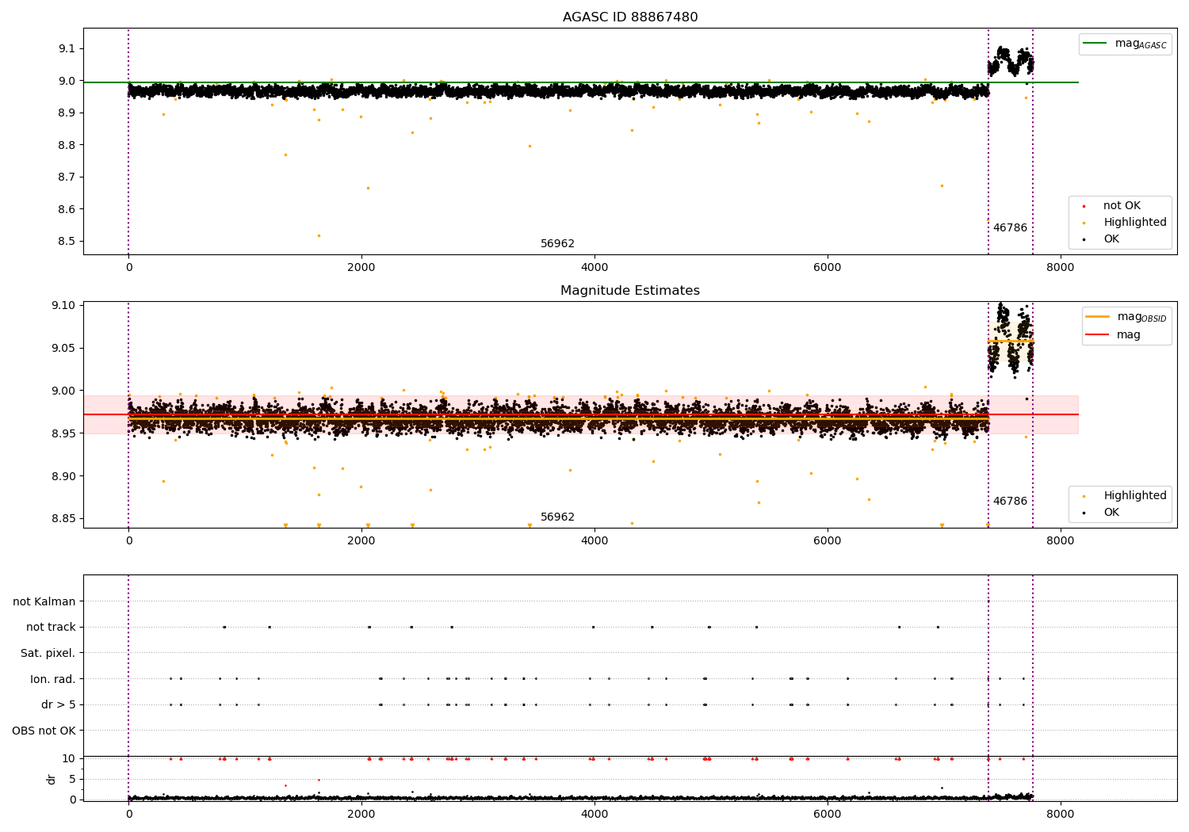Click the "not OK" legend label

click(x=1122, y=206)
